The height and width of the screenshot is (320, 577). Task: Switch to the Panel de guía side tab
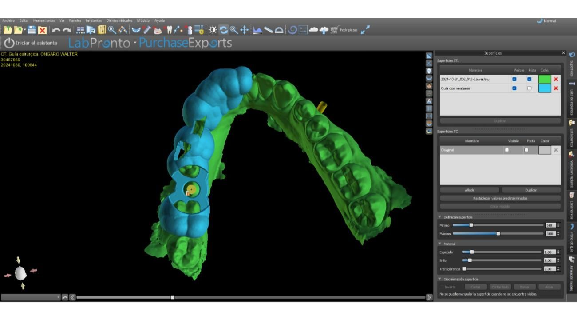pos(572,238)
